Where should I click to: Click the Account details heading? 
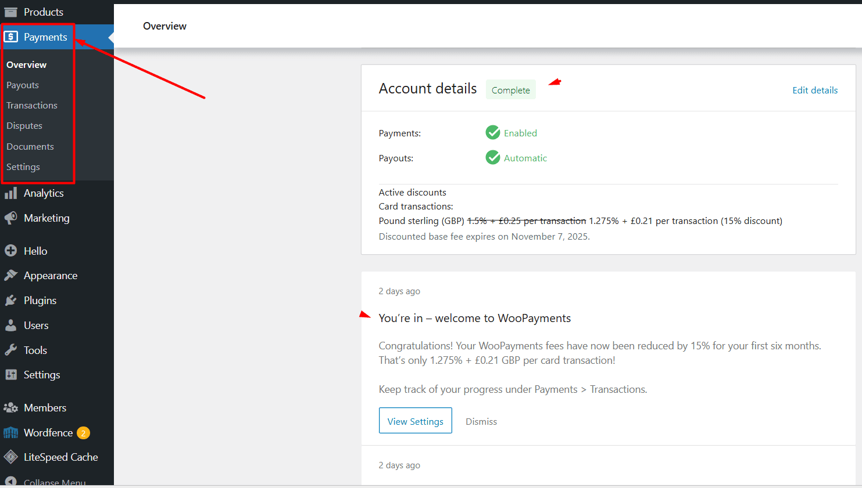point(428,89)
